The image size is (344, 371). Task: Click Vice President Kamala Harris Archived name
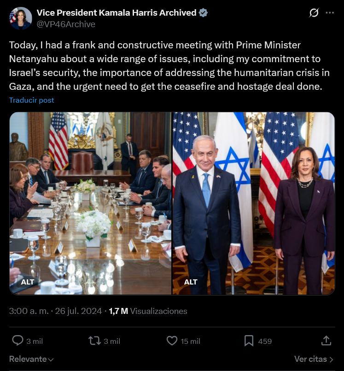pyautogui.click(x=117, y=12)
